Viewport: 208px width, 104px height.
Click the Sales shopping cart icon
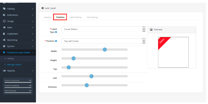tap(4, 27)
